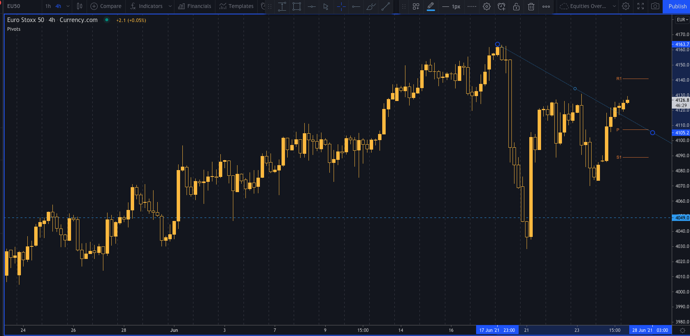Select the brush drawing tool
The height and width of the screenshot is (336, 690).
tap(371, 6)
